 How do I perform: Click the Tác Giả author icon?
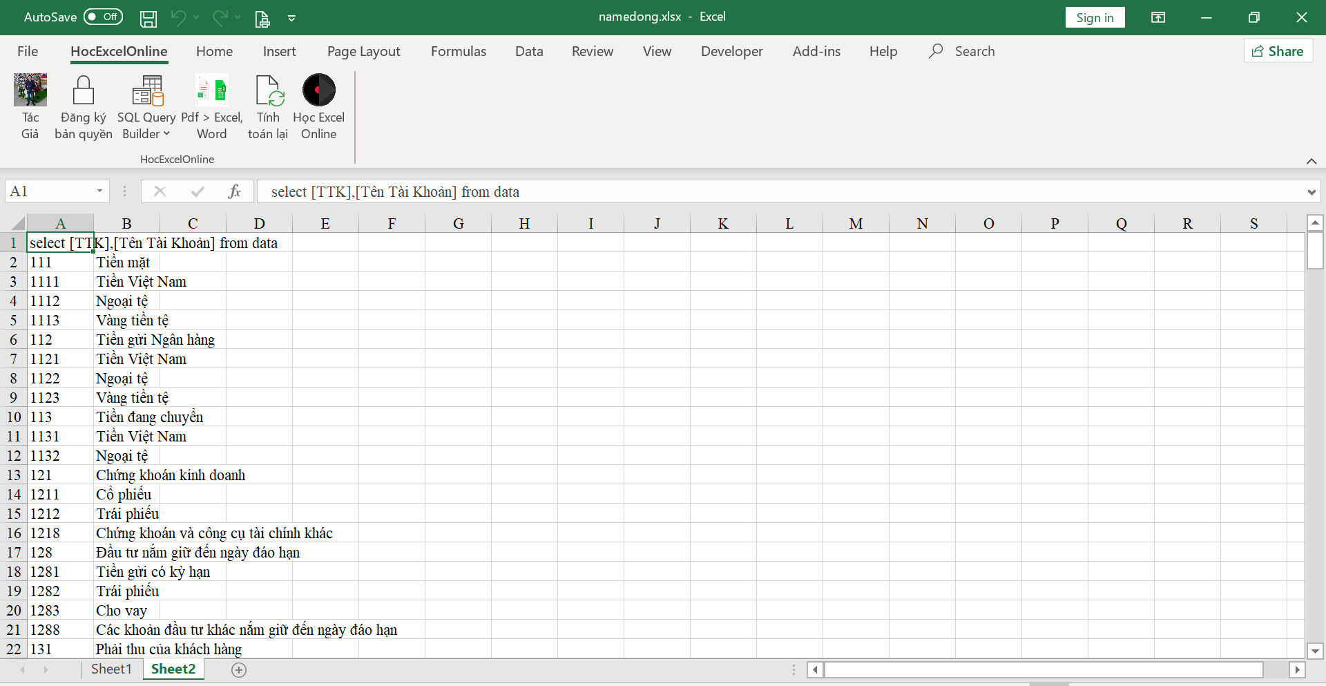click(x=30, y=91)
